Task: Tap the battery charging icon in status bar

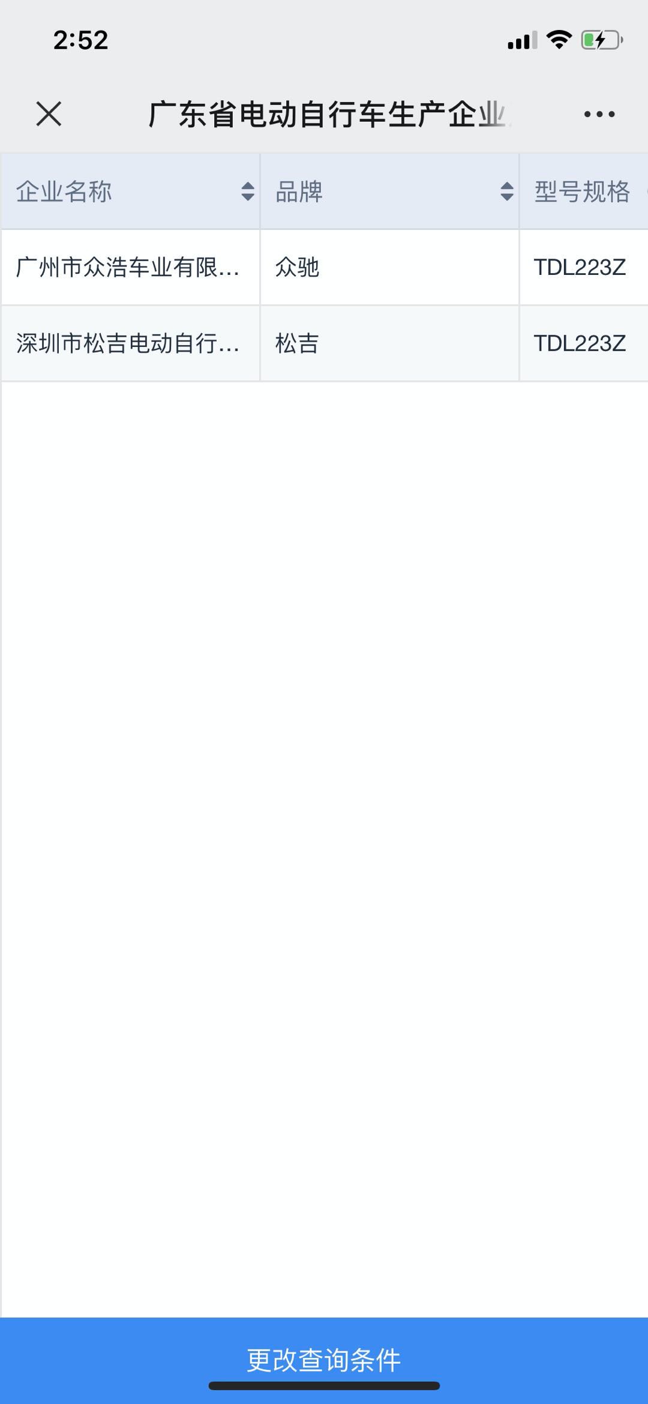Action: click(x=602, y=40)
